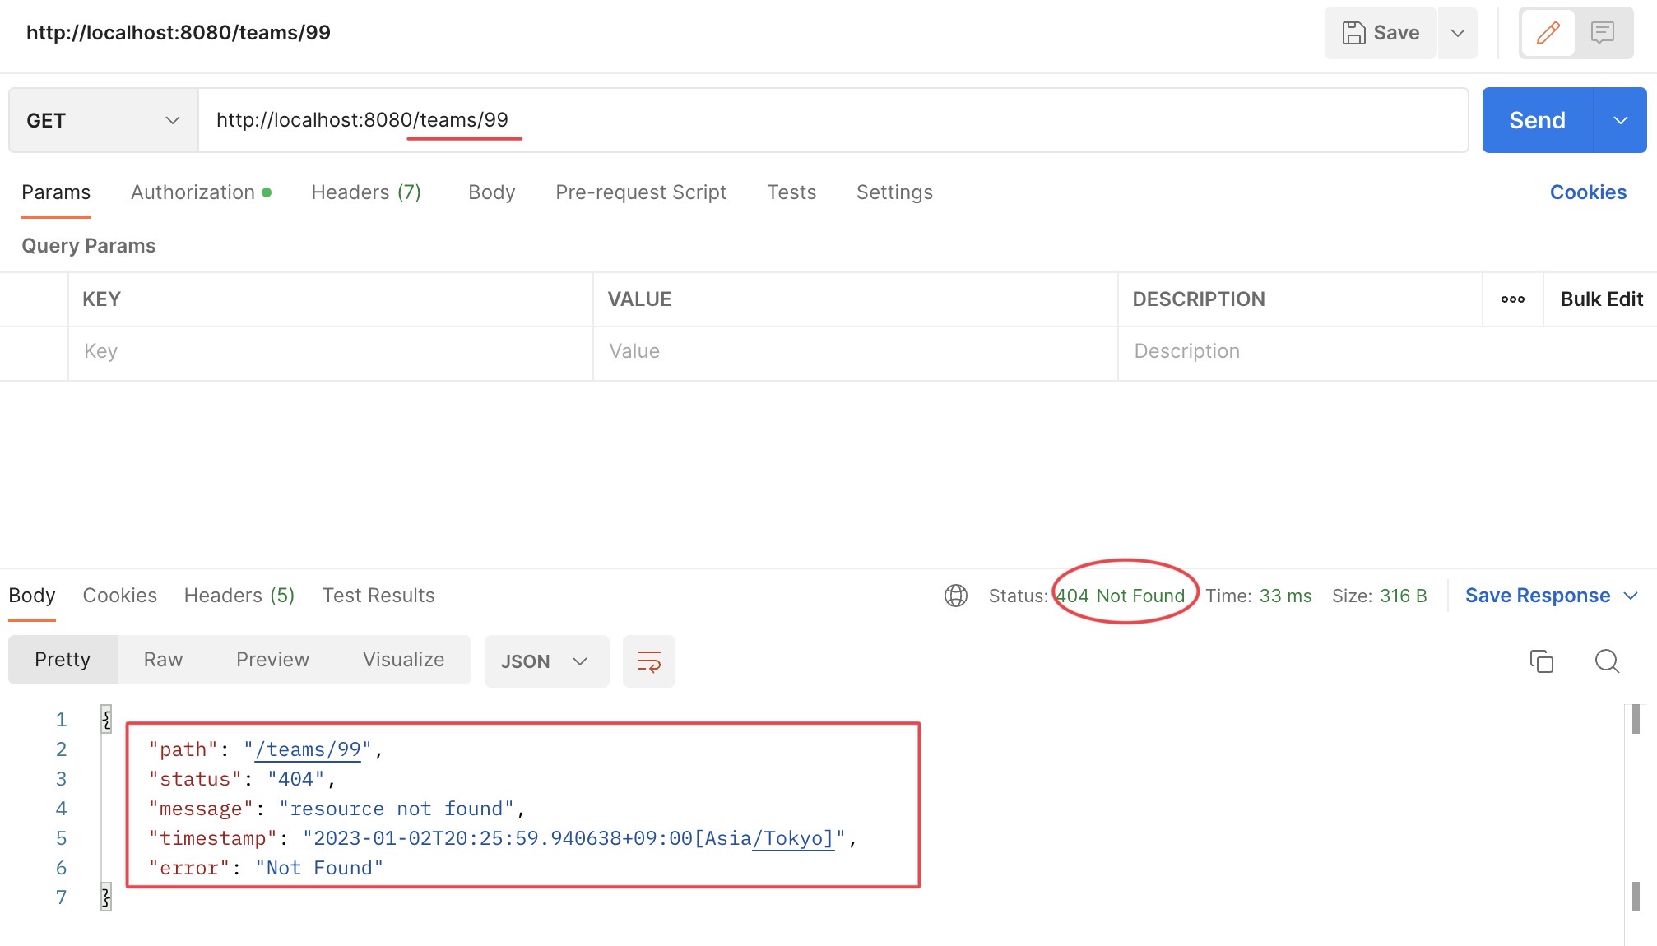The width and height of the screenshot is (1657, 946).
Task: Click the blue Send button
Action: coord(1536,120)
